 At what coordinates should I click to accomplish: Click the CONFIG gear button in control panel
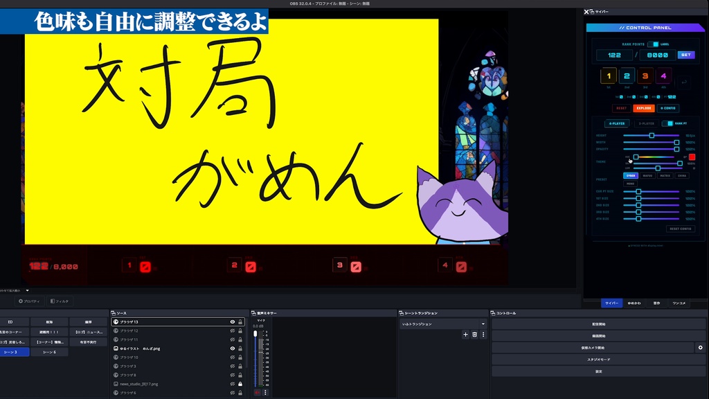[667, 108]
